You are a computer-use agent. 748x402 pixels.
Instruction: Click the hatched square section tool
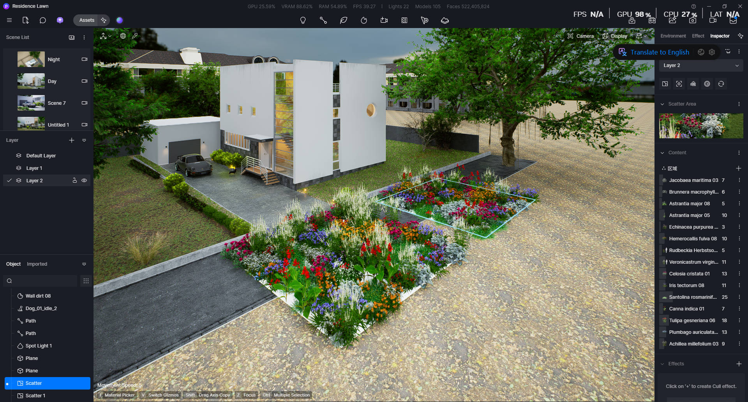(x=404, y=20)
